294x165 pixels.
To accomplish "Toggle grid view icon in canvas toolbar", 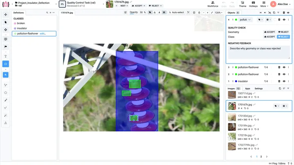I will (194, 13).
